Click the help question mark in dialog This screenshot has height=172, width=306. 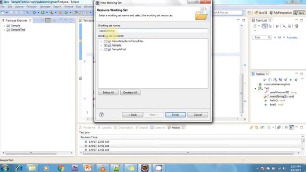click(x=101, y=115)
